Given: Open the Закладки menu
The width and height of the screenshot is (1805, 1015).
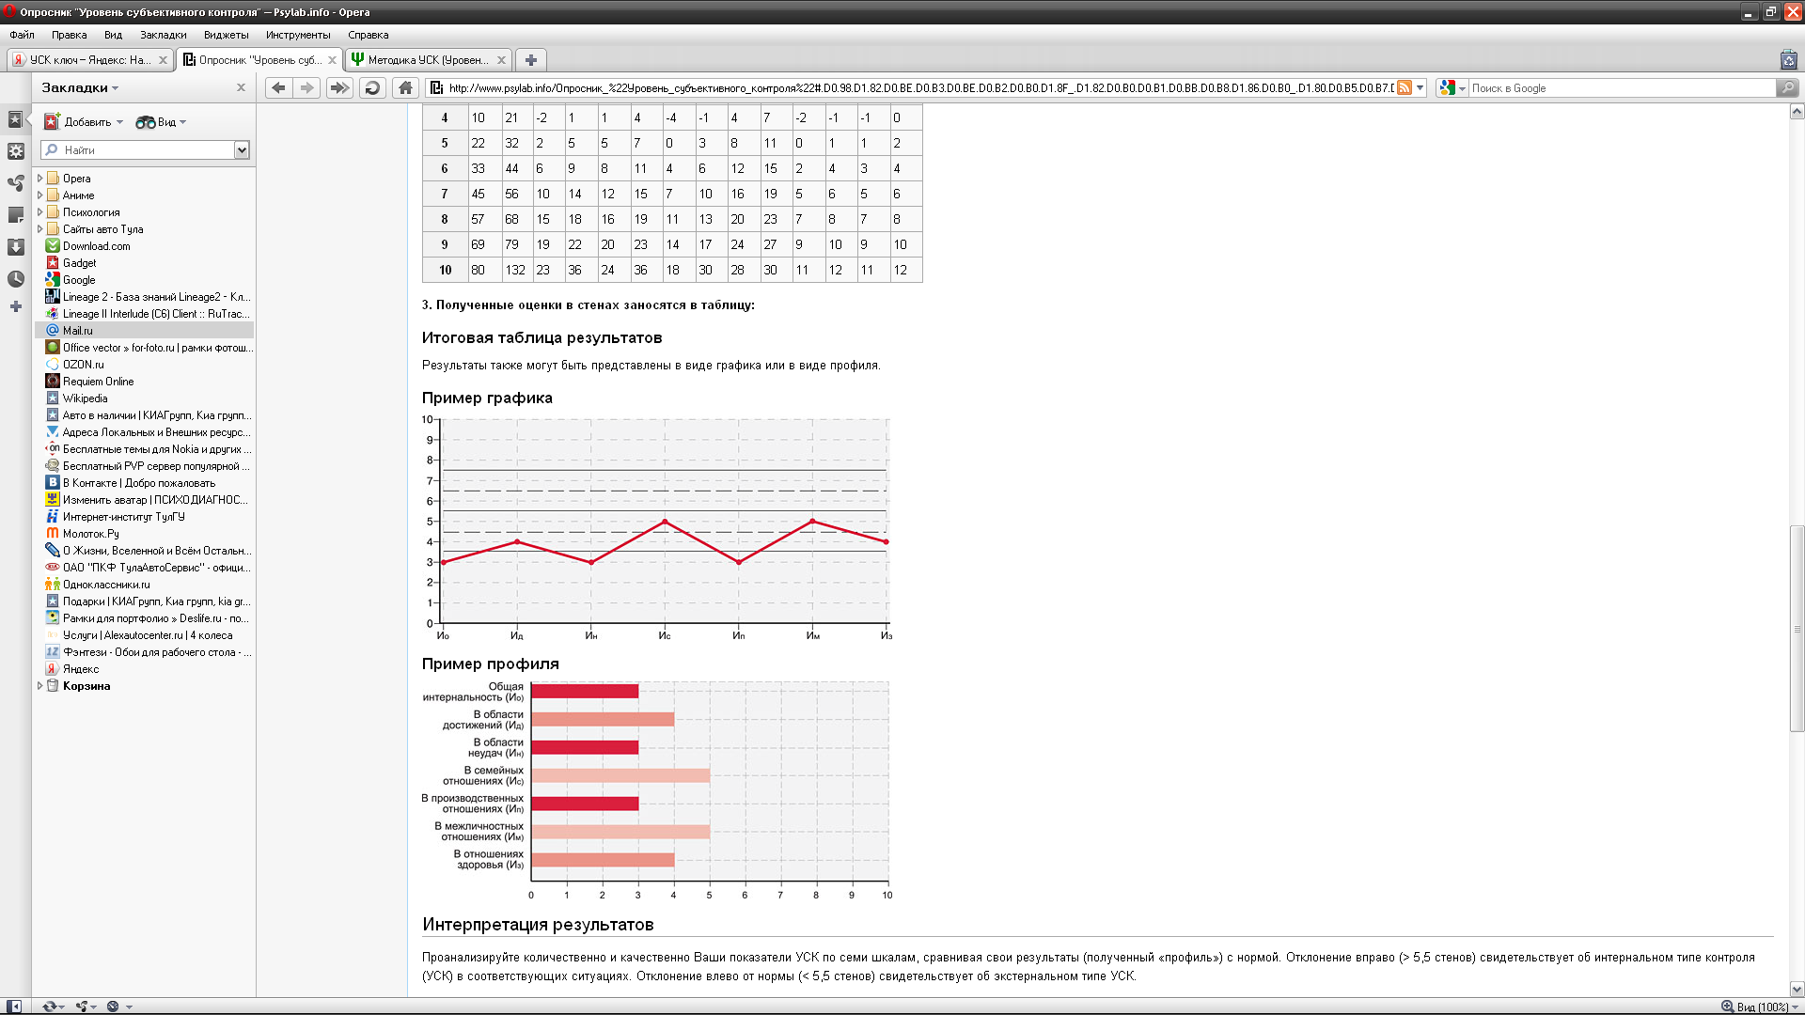Looking at the screenshot, I should [x=164, y=35].
